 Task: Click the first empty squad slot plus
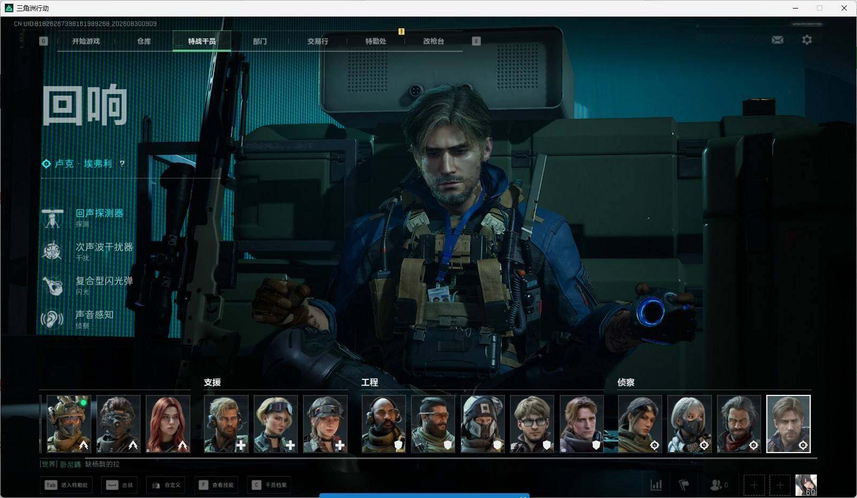[754, 485]
